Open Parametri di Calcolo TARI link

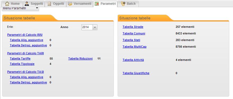[25, 53]
